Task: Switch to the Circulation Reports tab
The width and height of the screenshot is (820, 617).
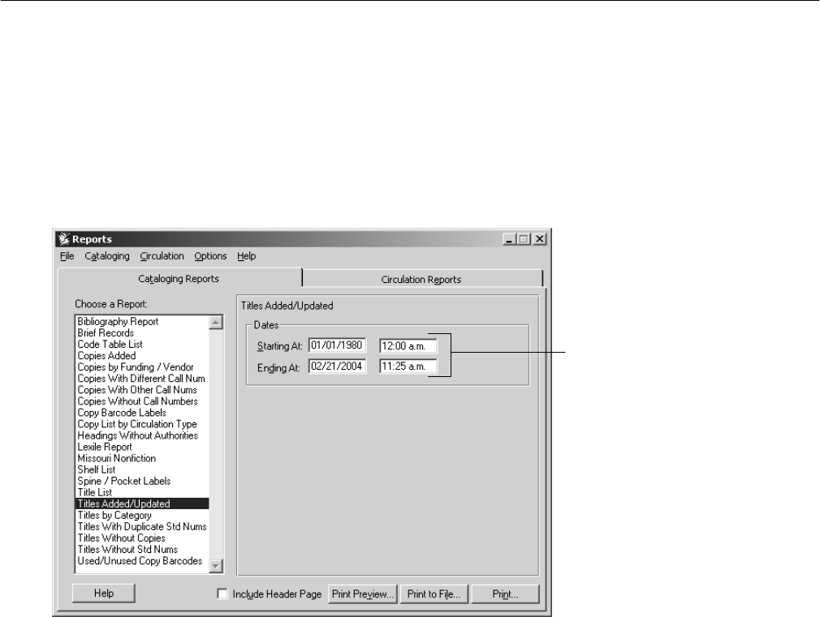Action: (x=421, y=279)
